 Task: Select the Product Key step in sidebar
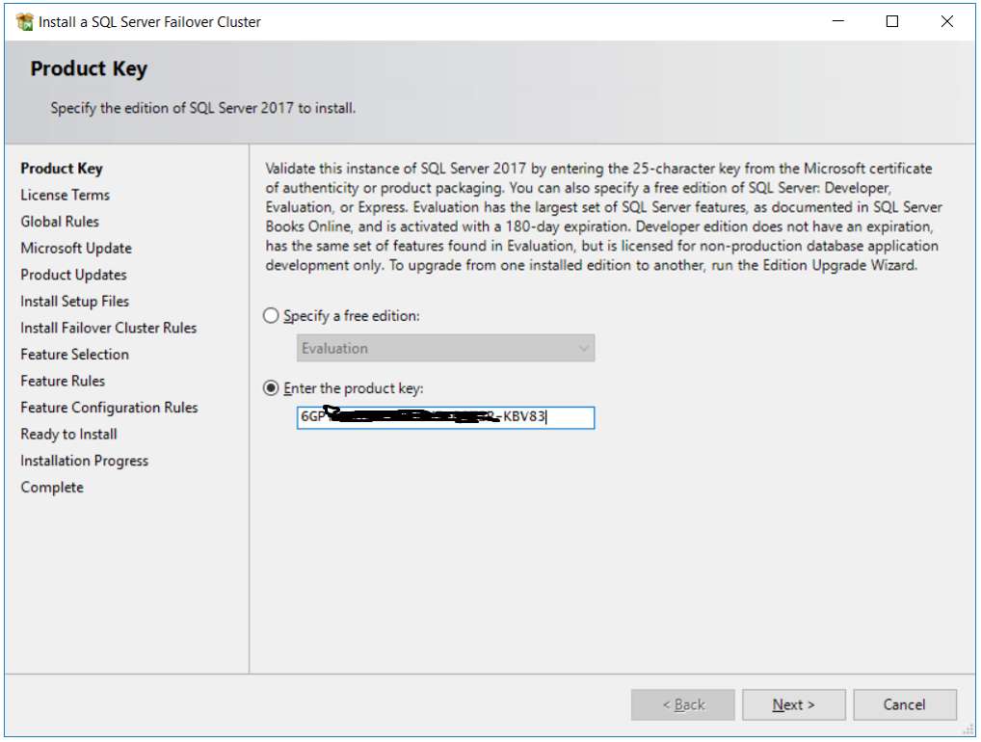62,169
